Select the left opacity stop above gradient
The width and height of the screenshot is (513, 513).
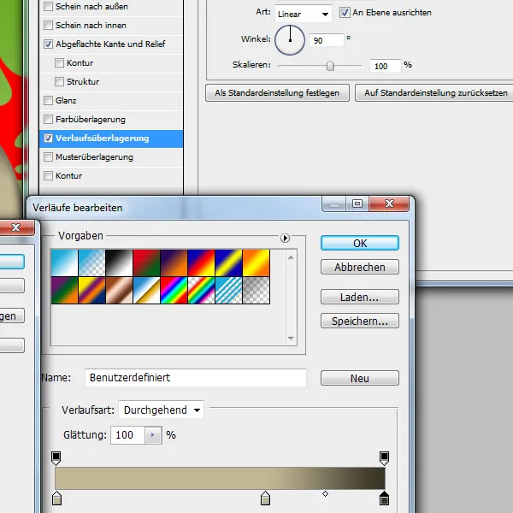56,458
